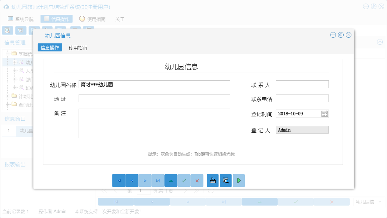Image resolution: width=387 pixels, height=218 pixels.
Task: Open the 登记时间 calendar picker
Action: click(x=325, y=113)
